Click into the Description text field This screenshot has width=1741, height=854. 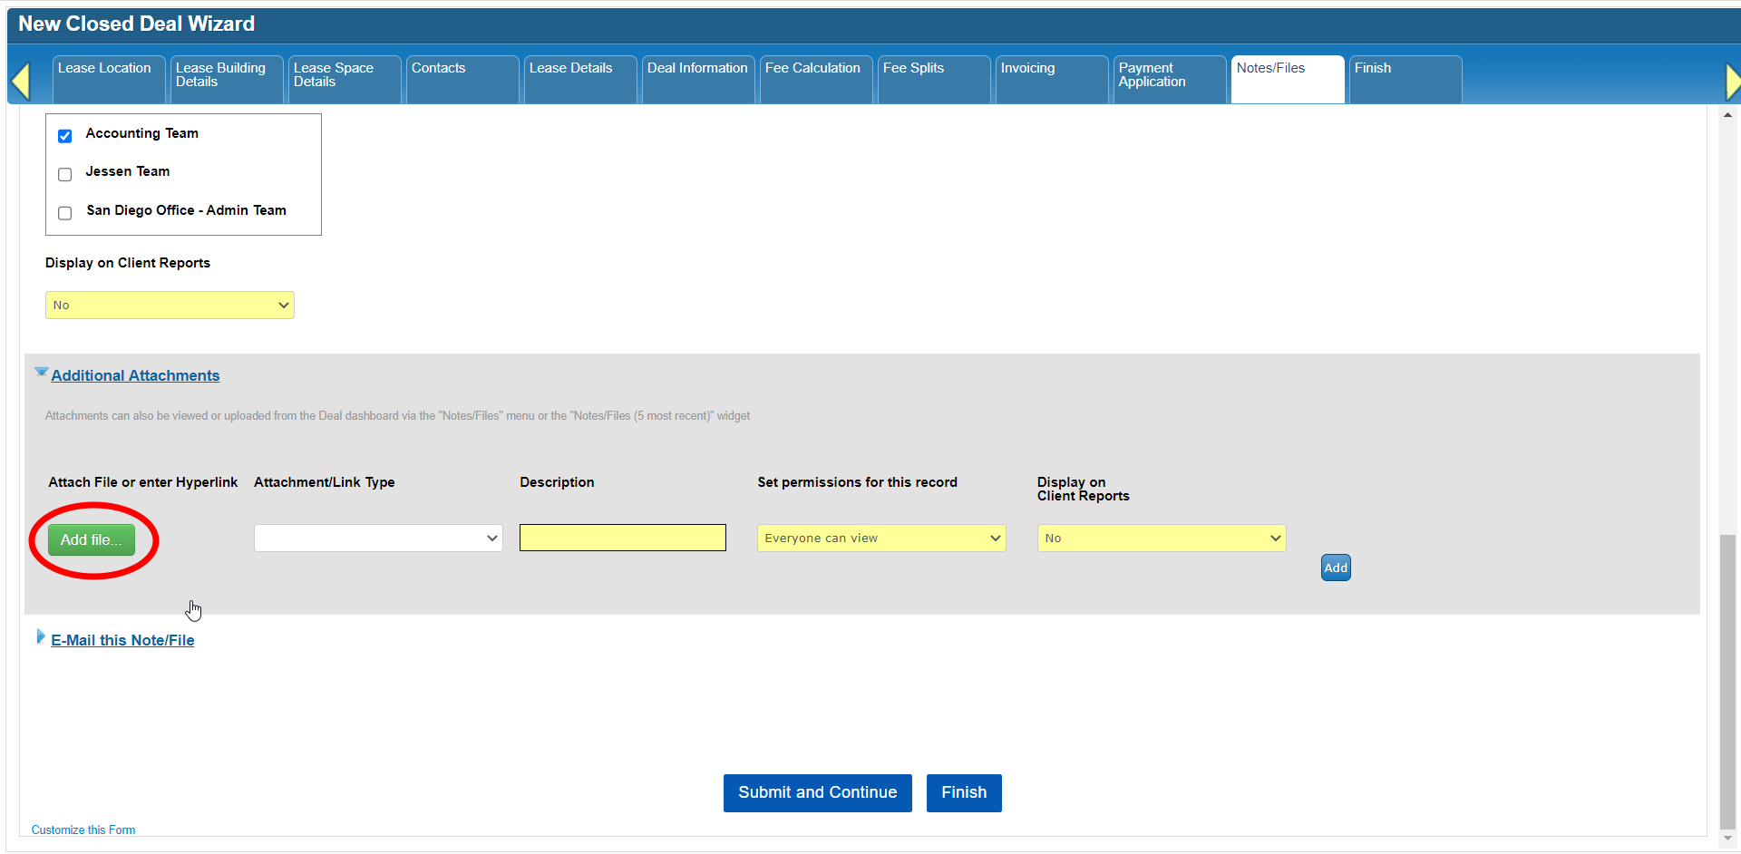tap(622, 539)
